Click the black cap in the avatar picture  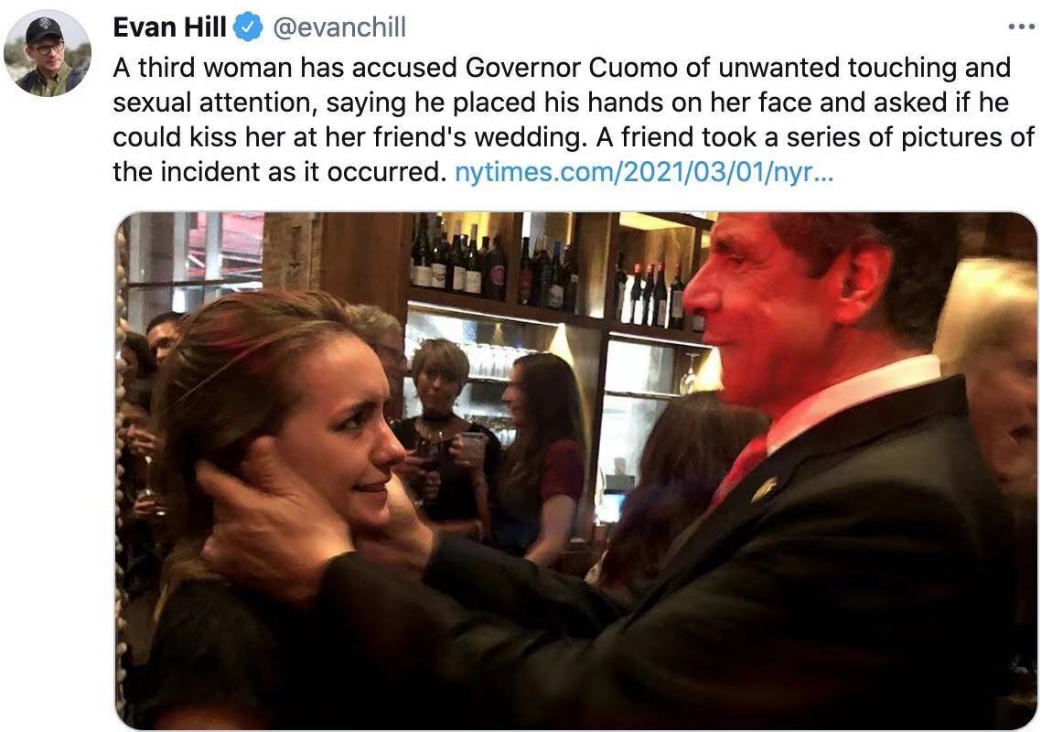click(x=44, y=30)
